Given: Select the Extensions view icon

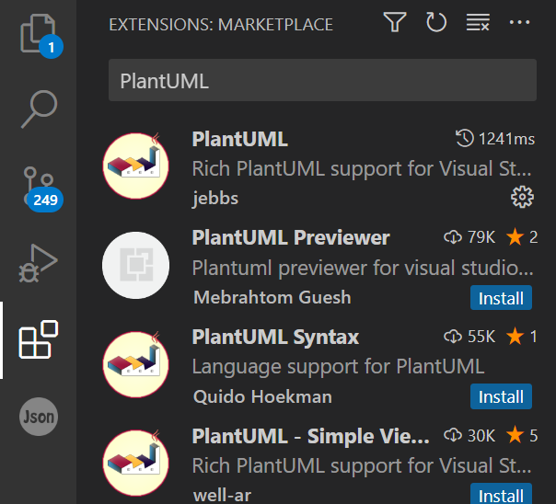Looking at the screenshot, I should [39, 339].
